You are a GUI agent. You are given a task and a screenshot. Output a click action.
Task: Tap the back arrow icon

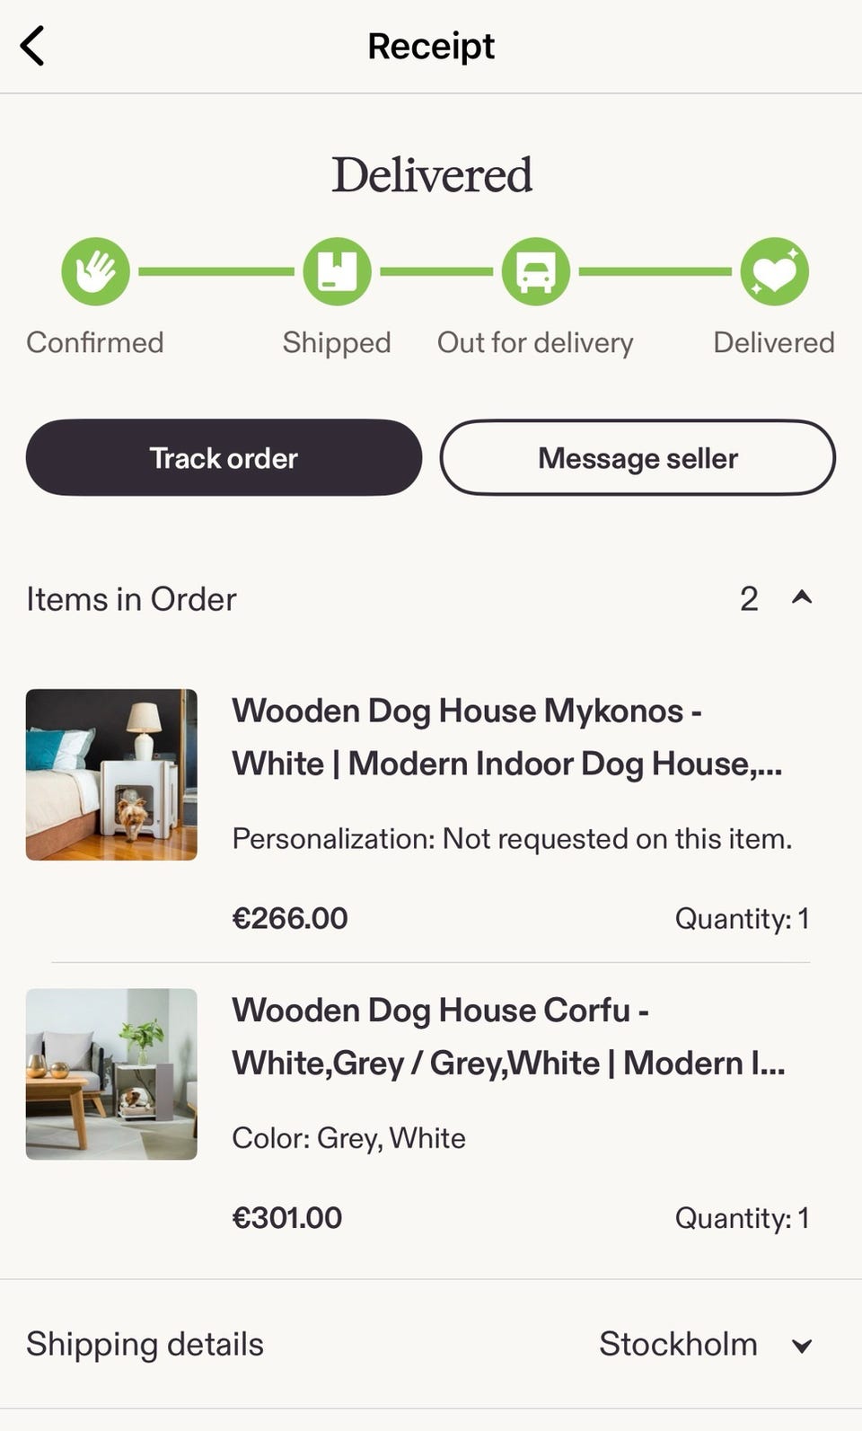32,46
